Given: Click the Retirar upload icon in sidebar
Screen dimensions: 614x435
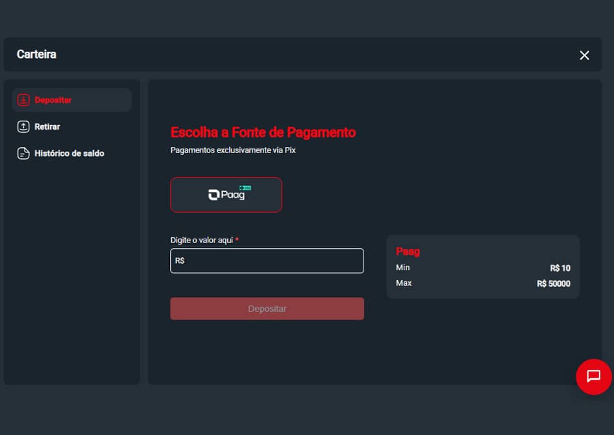Looking at the screenshot, I should pos(23,126).
